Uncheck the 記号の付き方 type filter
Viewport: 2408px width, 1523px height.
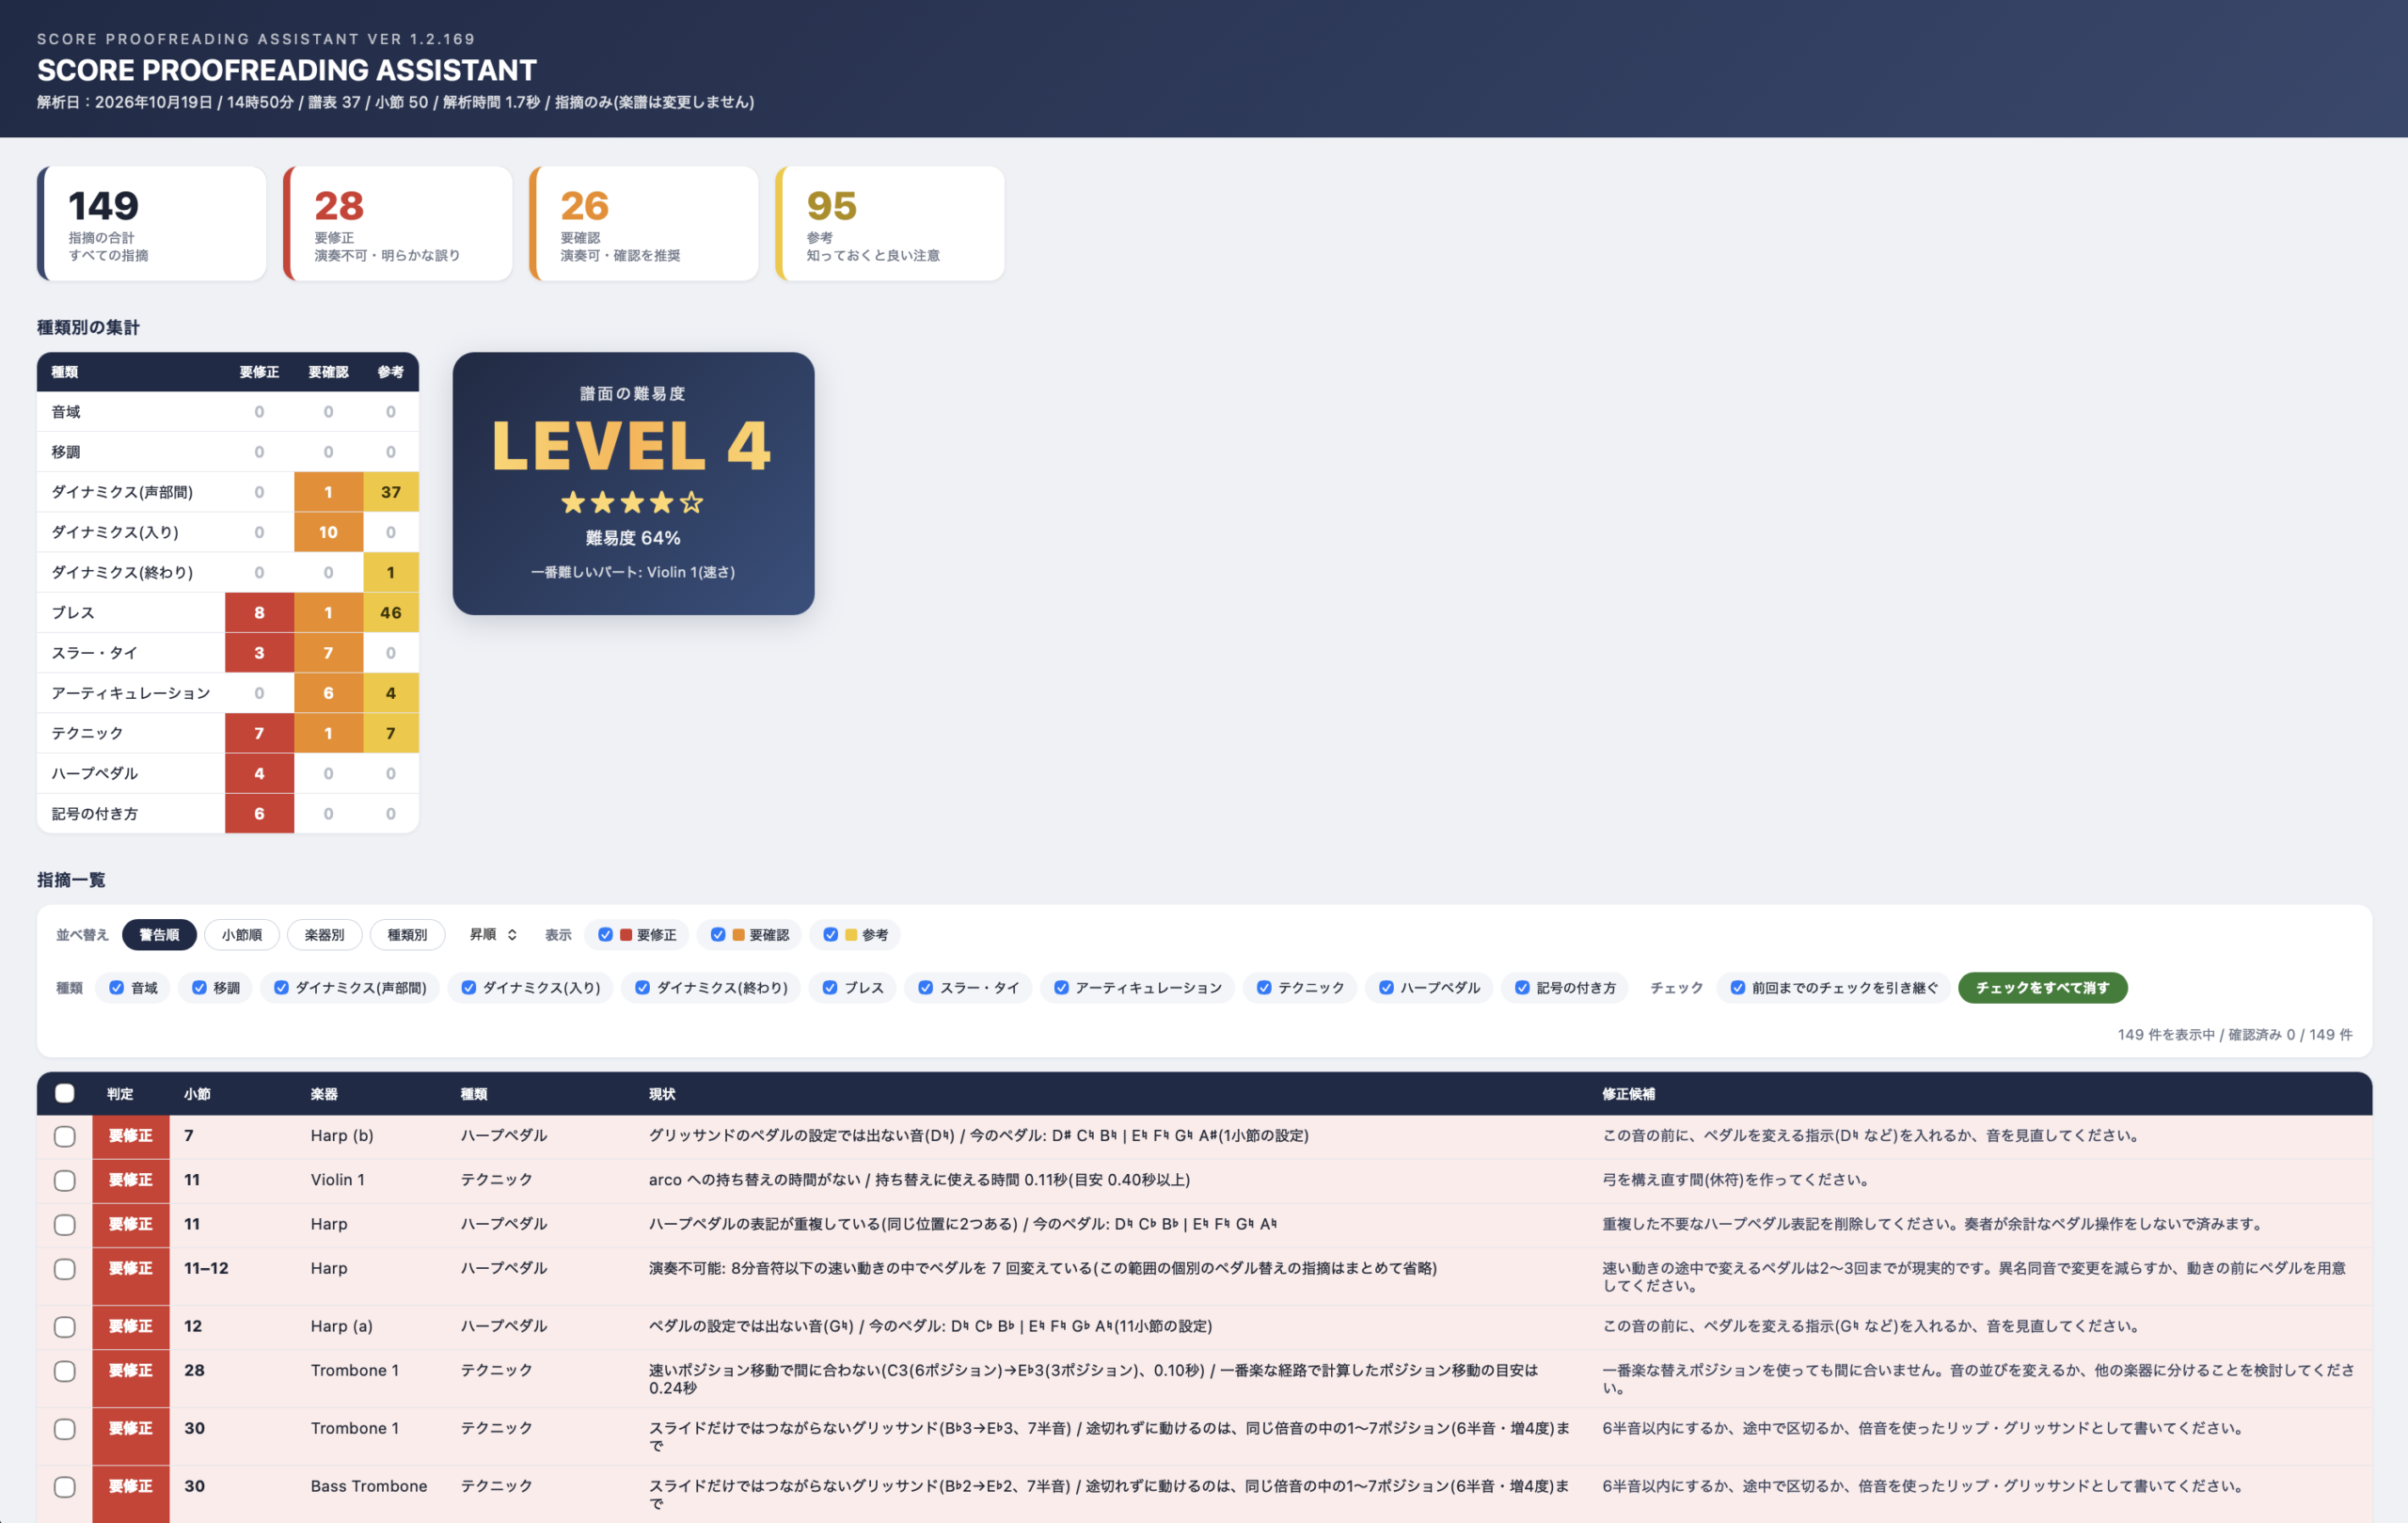click(1522, 988)
